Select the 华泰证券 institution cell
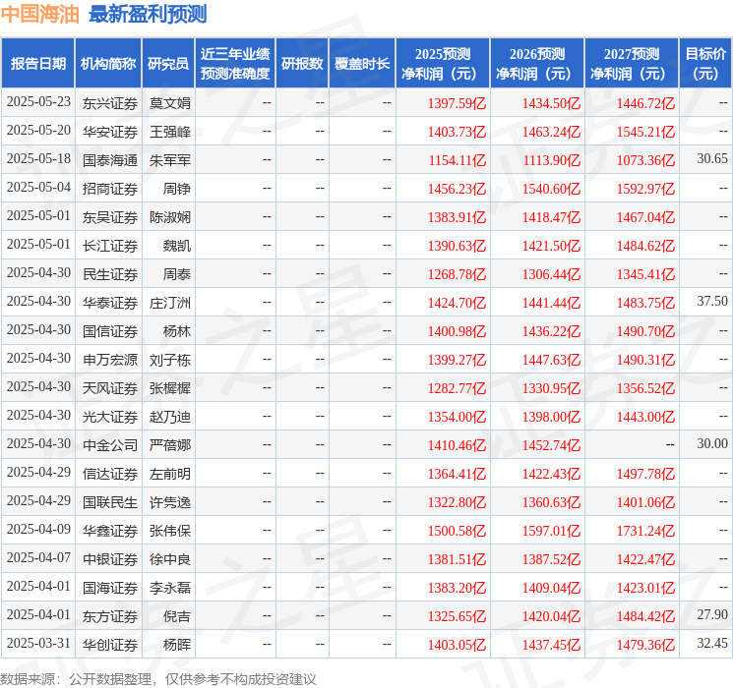 pyautogui.click(x=110, y=302)
